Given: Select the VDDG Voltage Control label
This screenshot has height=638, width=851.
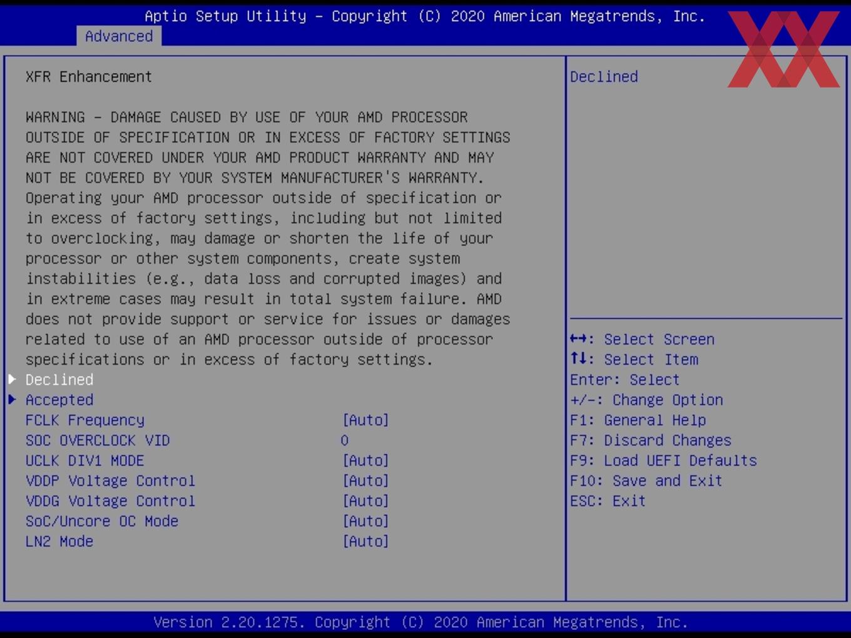Looking at the screenshot, I should coord(110,501).
